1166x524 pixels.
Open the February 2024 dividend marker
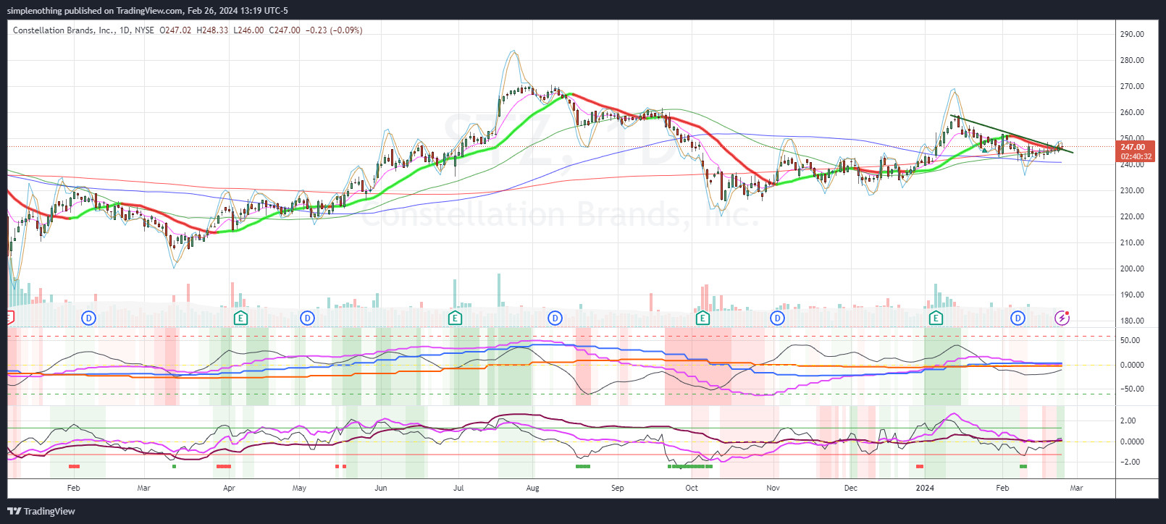click(x=1018, y=318)
